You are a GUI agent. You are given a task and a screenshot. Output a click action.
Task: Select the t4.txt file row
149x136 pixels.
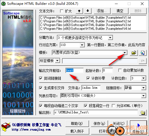click(x=93, y=29)
